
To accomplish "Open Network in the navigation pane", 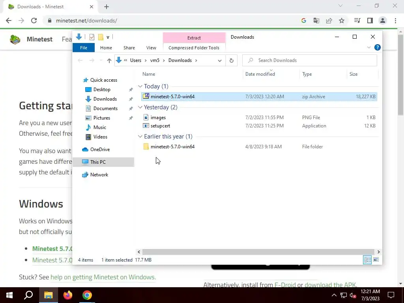I will [x=99, y=175].
